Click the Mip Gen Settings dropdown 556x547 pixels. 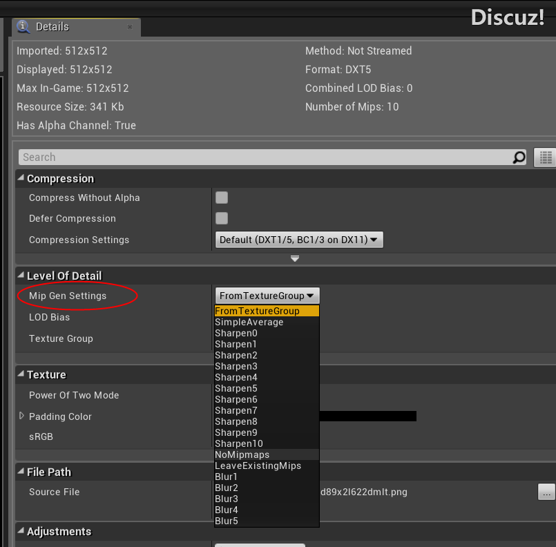(267, 296)
